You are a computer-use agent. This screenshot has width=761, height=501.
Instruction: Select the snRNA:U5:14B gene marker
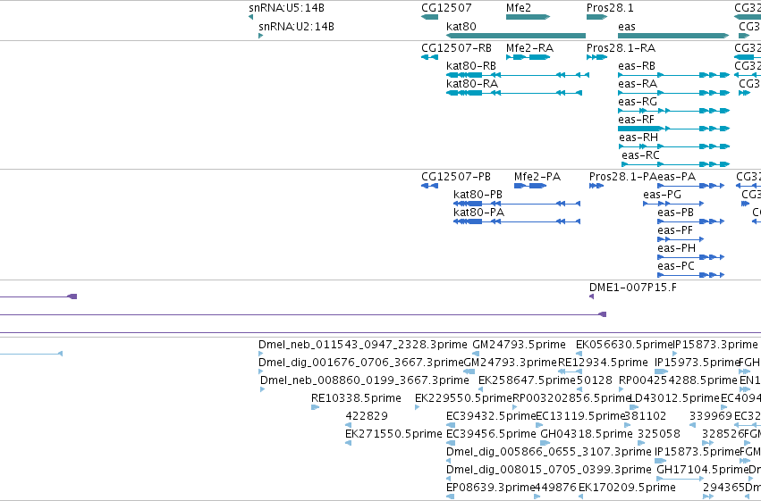coord(250,17)
